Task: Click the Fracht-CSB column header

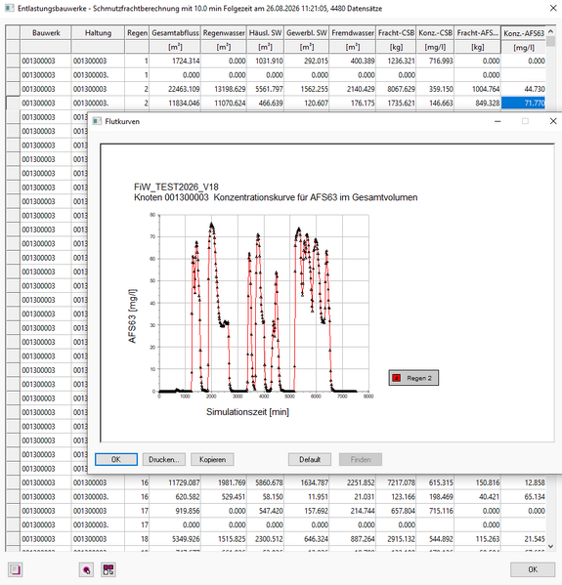Action: pyautogui.click(x=396, y=33)
